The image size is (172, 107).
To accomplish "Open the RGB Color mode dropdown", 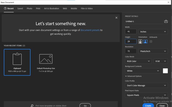I will click(x=138, y=61).
